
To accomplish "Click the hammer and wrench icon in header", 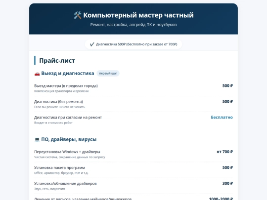I will click(x=78, y=15).
